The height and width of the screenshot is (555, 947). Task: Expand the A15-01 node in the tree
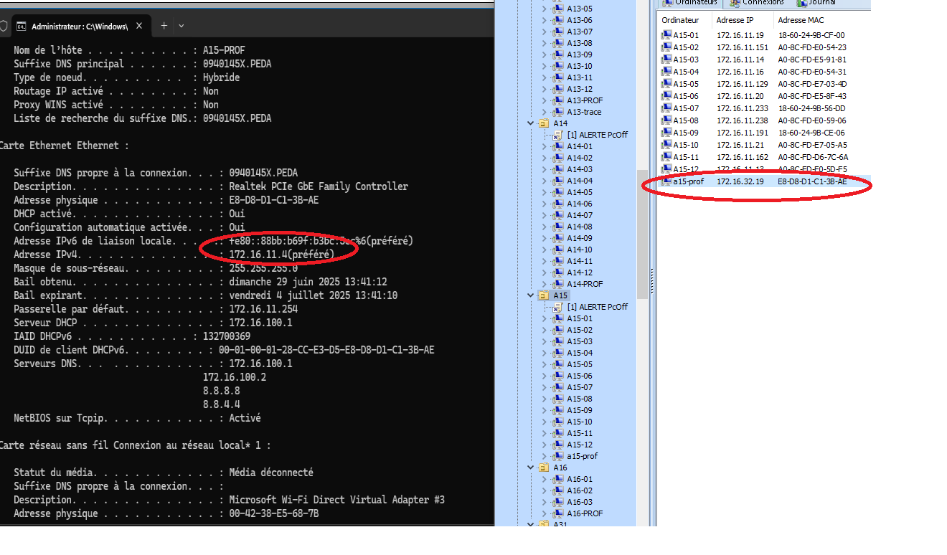545,318
